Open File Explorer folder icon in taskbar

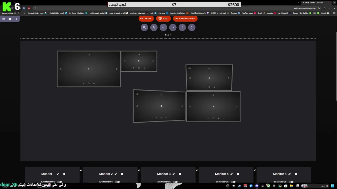(x=291, y=186)
